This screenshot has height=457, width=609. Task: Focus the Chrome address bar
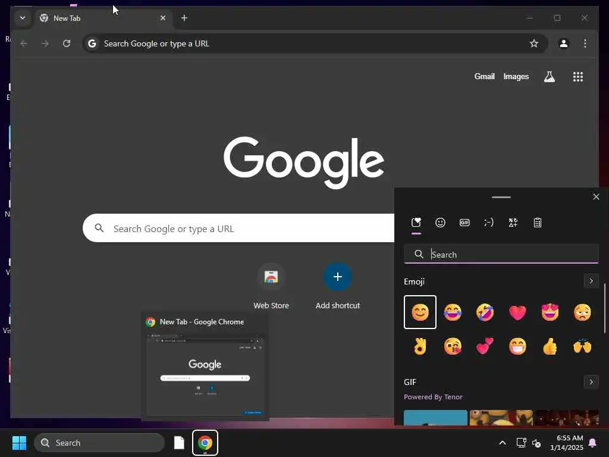point(315,43)
